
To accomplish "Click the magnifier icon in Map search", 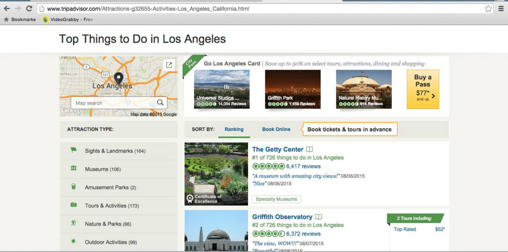I will click(x=160, y=103).
